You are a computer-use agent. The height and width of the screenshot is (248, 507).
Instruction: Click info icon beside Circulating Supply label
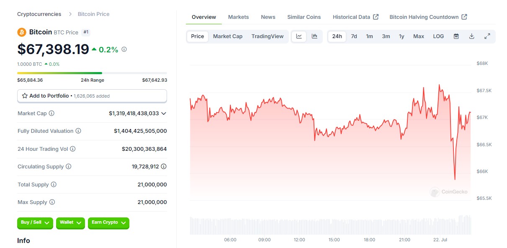coord(68,166)
